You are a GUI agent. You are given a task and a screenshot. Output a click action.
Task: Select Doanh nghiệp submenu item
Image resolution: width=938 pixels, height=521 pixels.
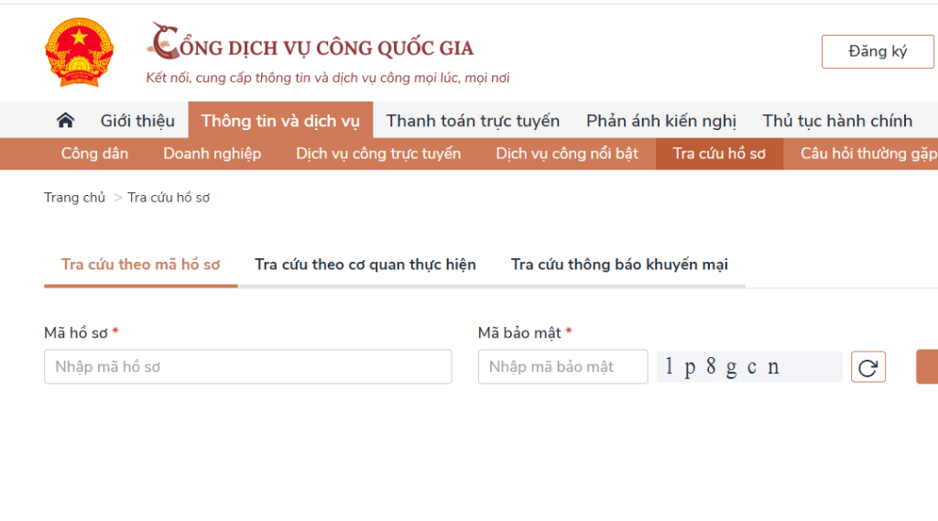pyautogui.click(x=213, y=154)
